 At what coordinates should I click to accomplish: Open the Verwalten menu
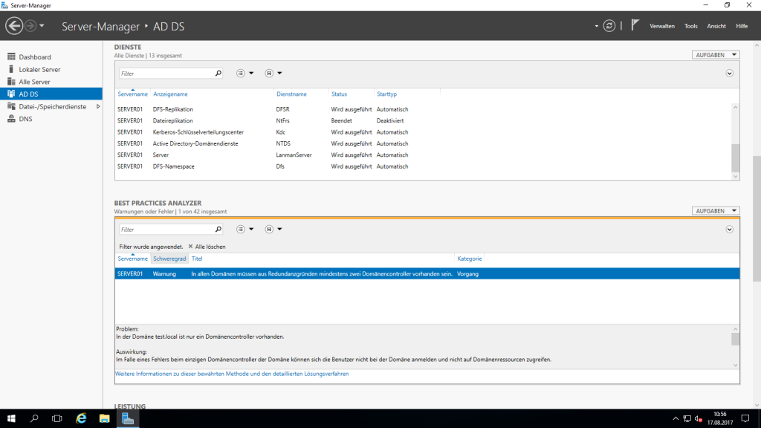click(x=662, y=26)
